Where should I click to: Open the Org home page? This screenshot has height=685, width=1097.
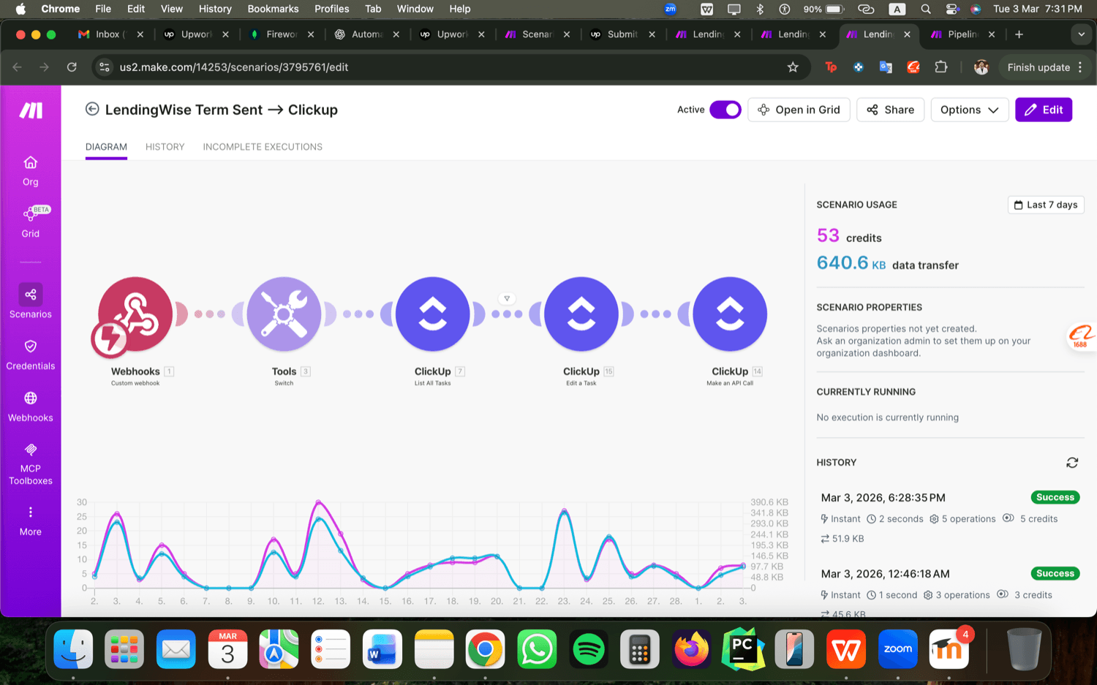[30, 171]
